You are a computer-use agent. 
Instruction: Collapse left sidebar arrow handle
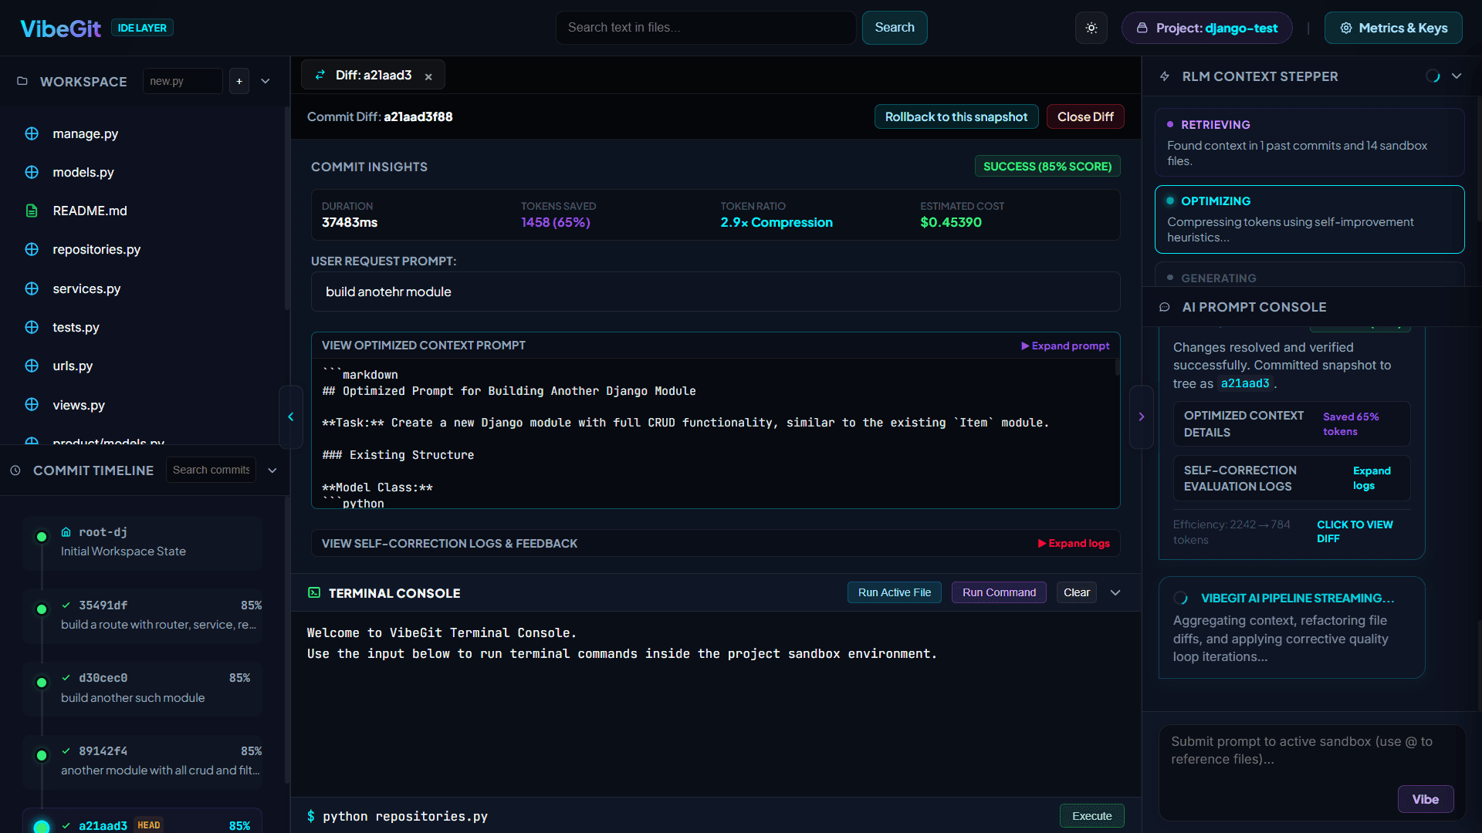point(291,416)
